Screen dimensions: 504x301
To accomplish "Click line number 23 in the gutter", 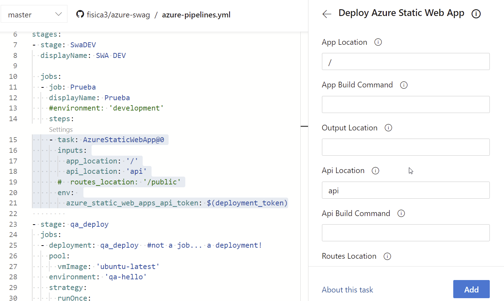I will tap(13, 224).
